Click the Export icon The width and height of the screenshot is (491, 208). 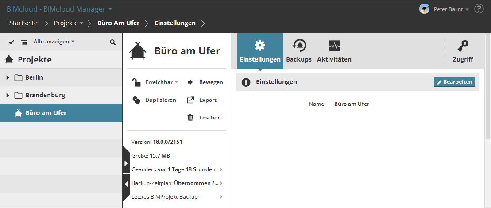(190, 100)
